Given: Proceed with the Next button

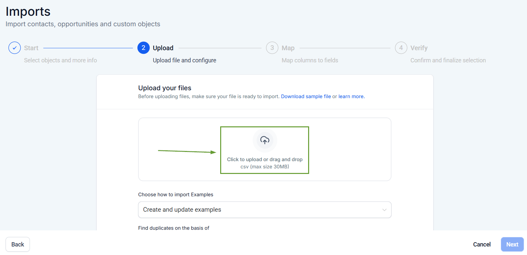Looking at the screenshot, I should pos(512,244).
